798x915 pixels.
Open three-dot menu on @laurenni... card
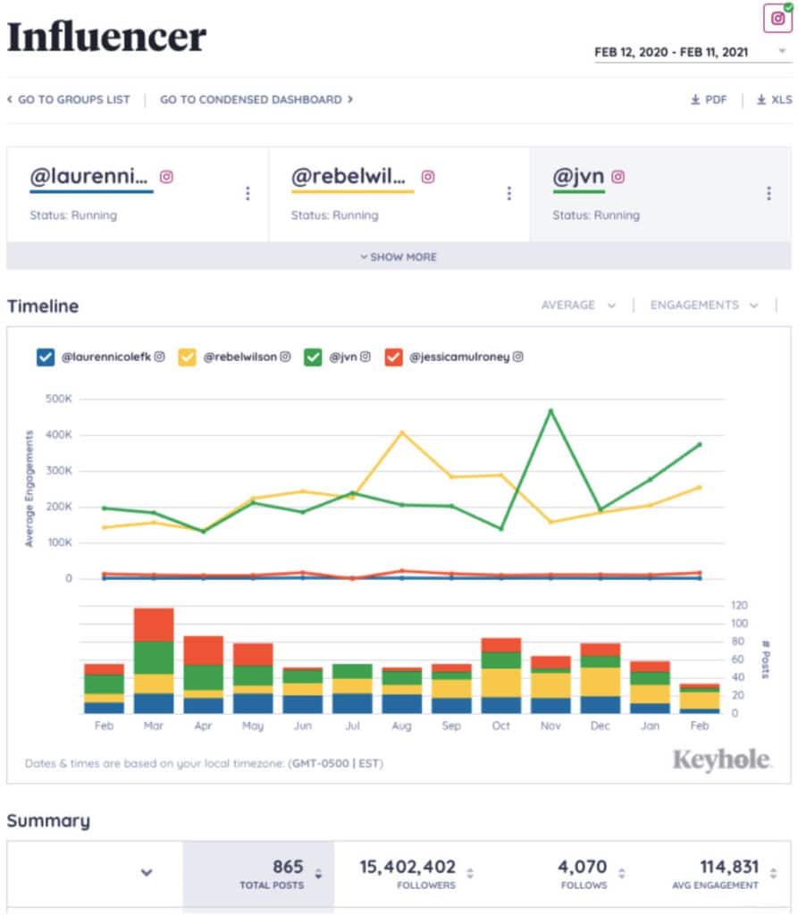coord(248,193)
